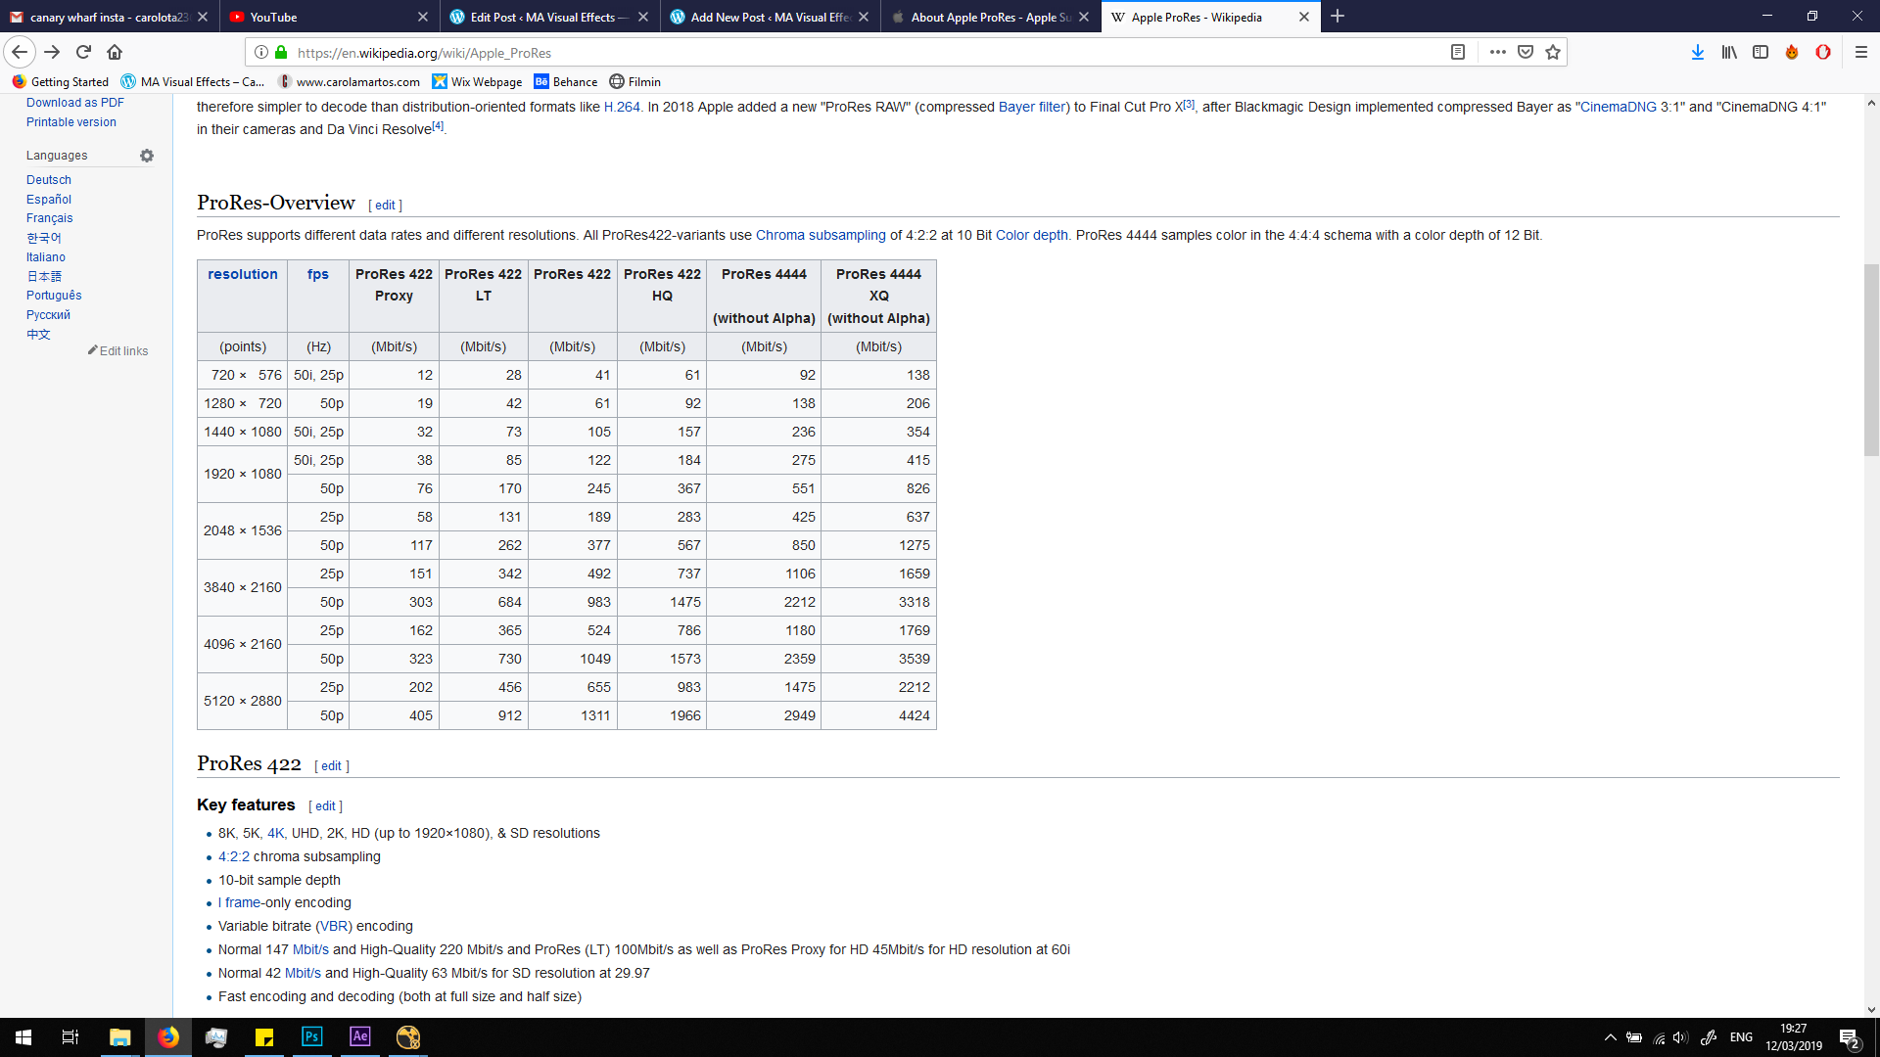
Task: Open the Chroma subsampling link
Action: 820,236
